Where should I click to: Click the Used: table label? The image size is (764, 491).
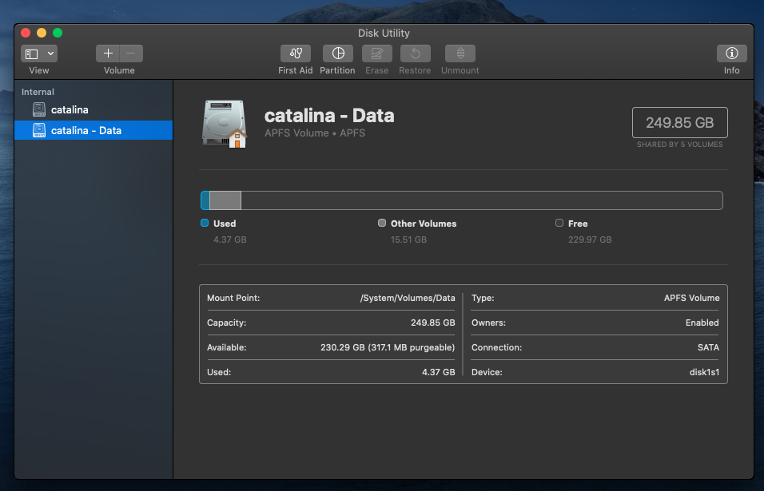pyautogui.click(x=219, y=372)
